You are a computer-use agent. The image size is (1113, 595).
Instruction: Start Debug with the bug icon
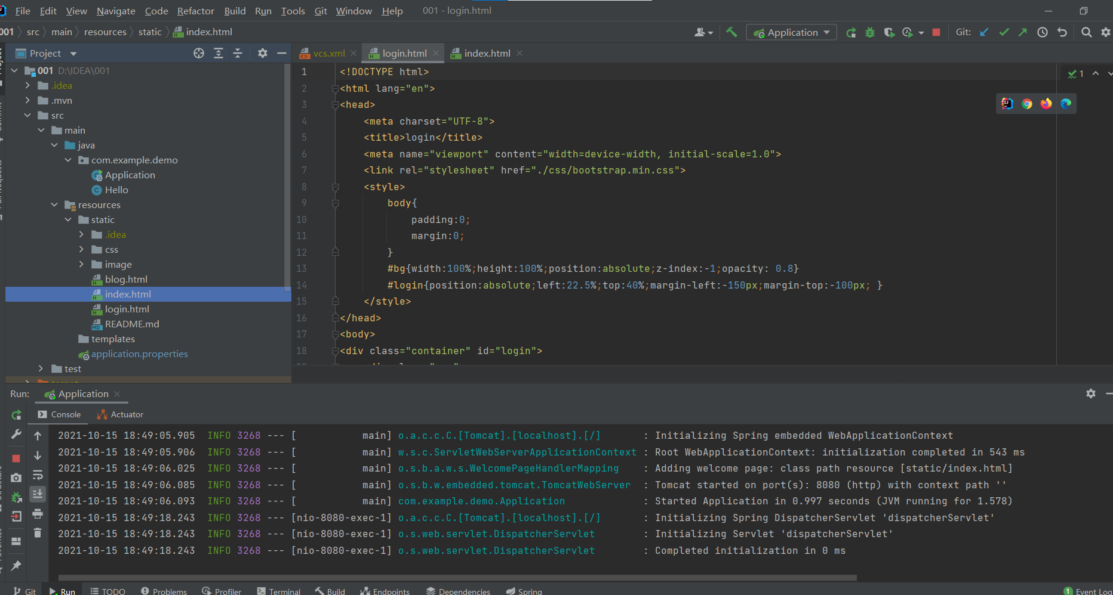[870, 32]
